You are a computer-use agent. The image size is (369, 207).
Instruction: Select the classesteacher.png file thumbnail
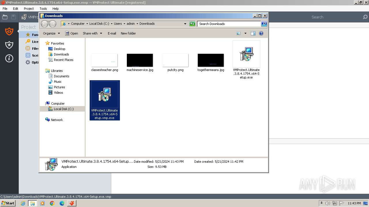point(104,60)
